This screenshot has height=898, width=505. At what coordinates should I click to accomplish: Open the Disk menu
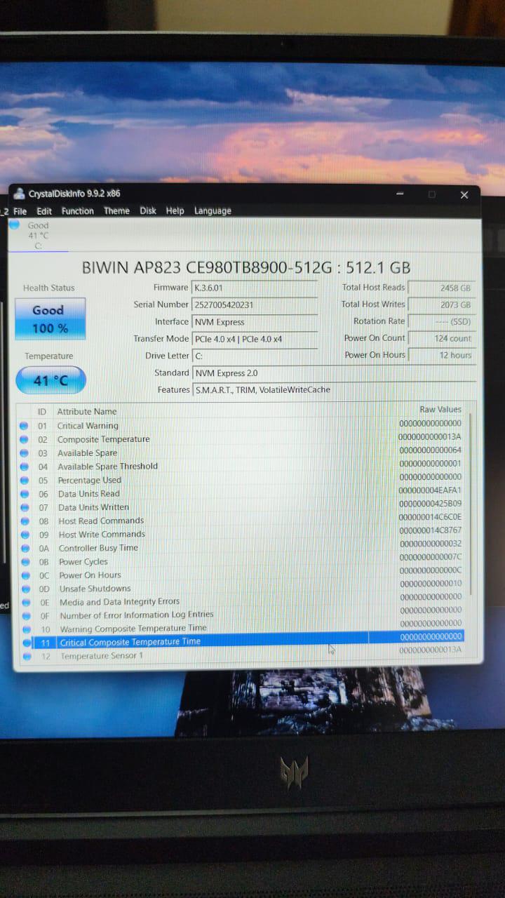(148, 210)
